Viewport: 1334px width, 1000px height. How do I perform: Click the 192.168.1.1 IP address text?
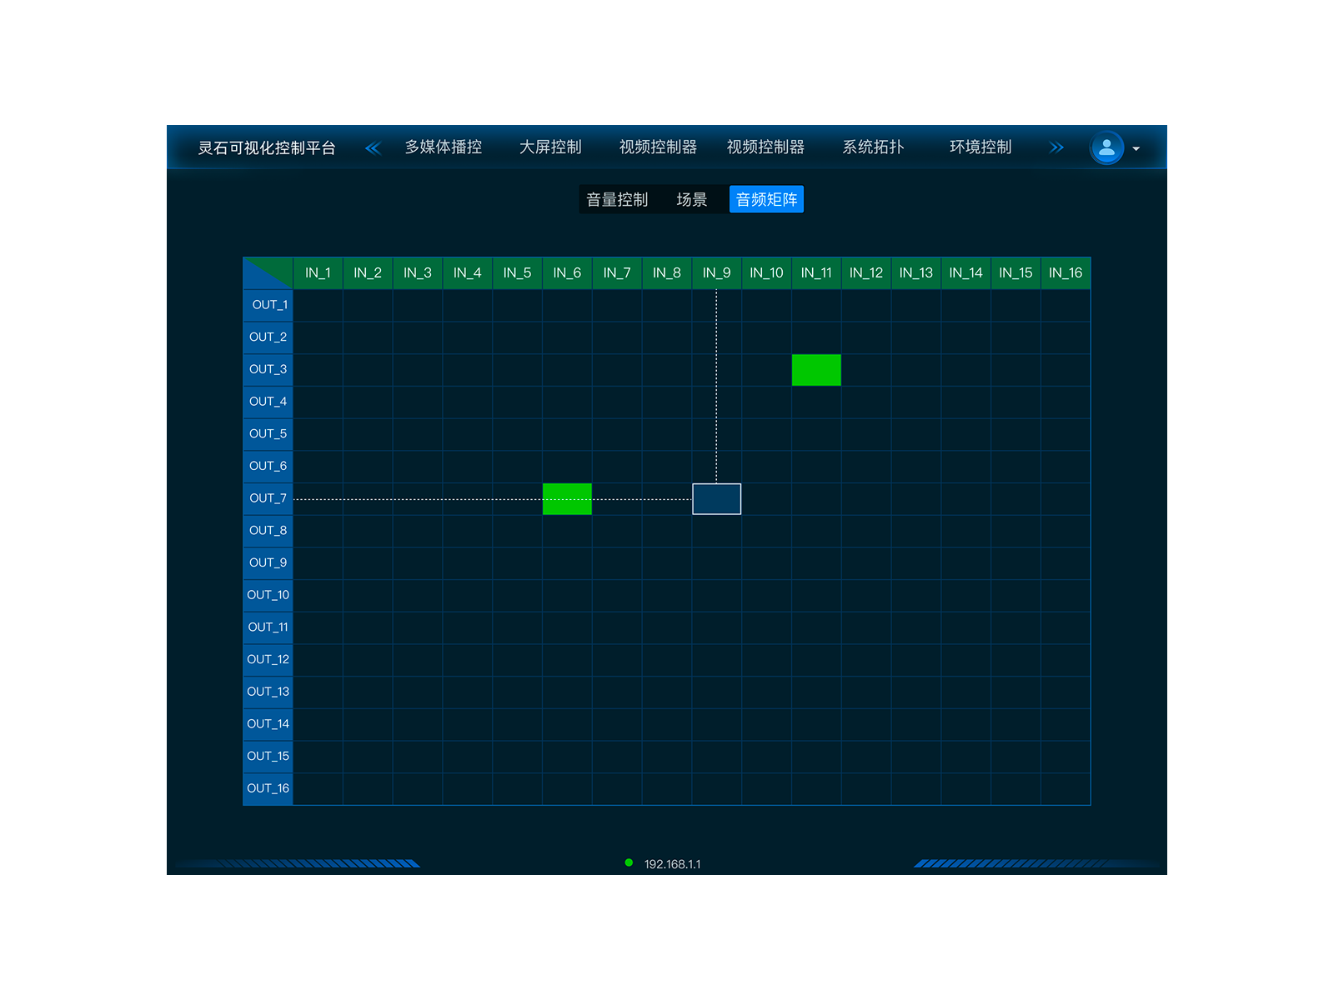(x=672, y=864)
